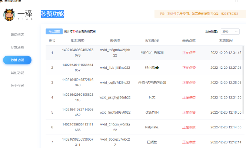Expand the 监控频率 30秒 dropdown
The height and width of the screenshot is (148, 246).
coord(230,31)
